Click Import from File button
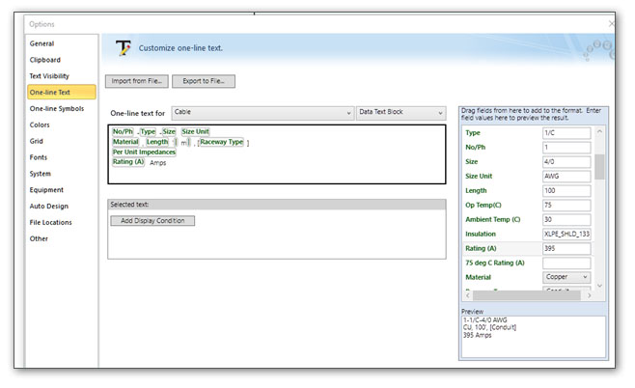The width and height of the screenshot is (635, 388). point(138,82)
